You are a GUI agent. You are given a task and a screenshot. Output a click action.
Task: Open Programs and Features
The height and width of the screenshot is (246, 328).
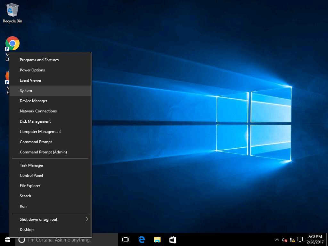(50, 60)
